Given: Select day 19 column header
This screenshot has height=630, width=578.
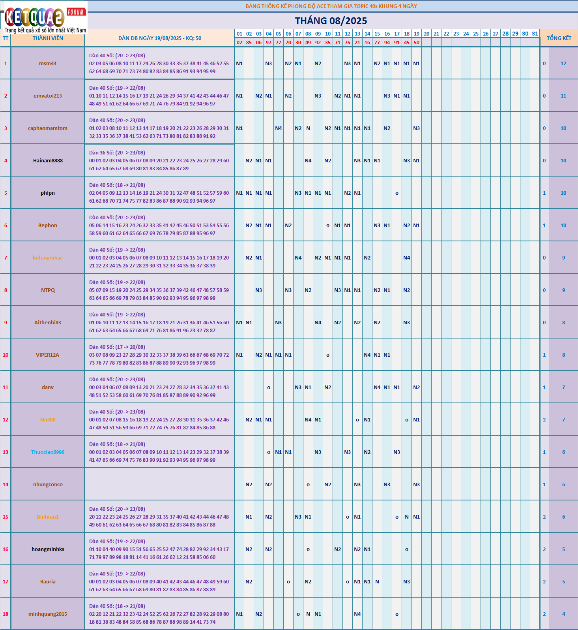Looking at the screenshot, I should (417, 34).
